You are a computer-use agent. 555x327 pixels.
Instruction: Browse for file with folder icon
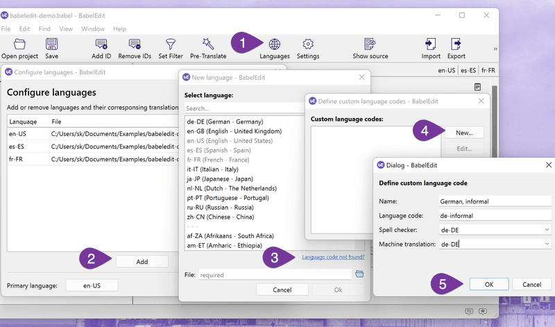click(359, 274)
